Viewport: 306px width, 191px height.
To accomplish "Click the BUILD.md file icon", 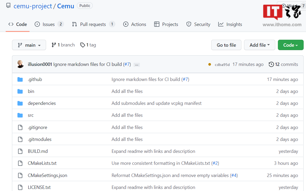I will click(x=20, y=151).
